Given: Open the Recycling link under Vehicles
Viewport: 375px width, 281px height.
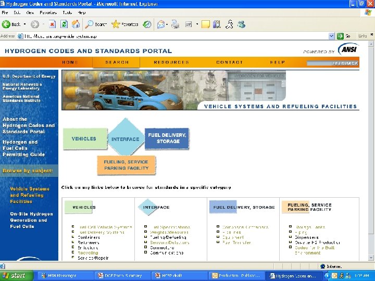Looking at the screenshot, I should click(x=88, y=253).
